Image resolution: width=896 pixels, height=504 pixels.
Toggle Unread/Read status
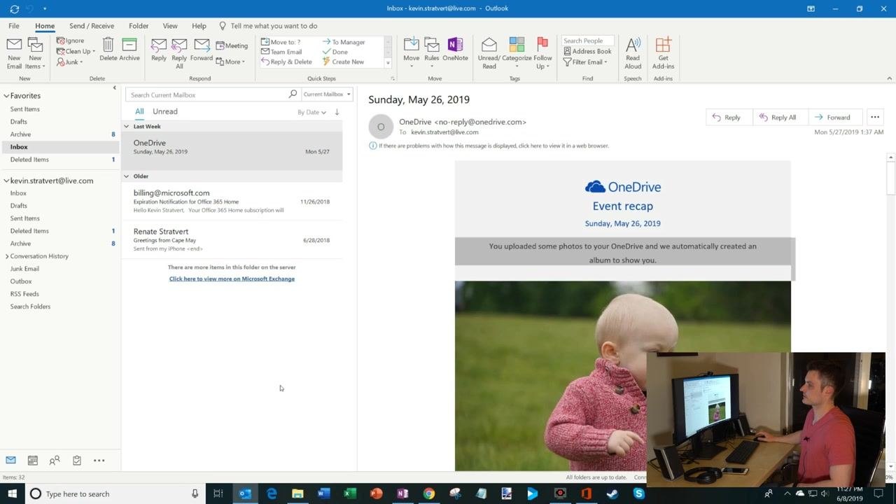(x=489, y=53)
